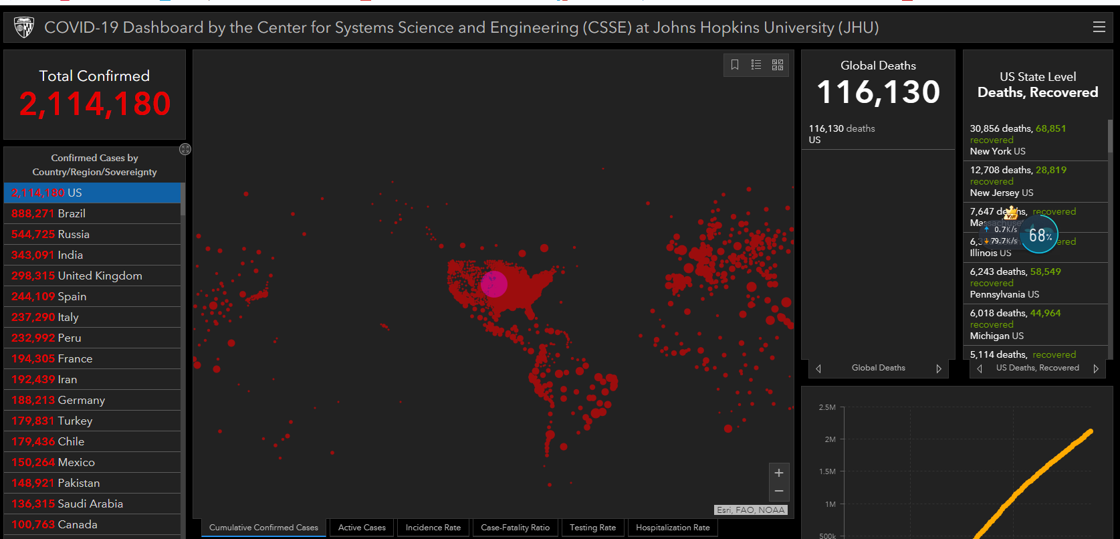The image size is (1120, 539).
Task: Choose the Peru row
Action: tap(92, 338)
